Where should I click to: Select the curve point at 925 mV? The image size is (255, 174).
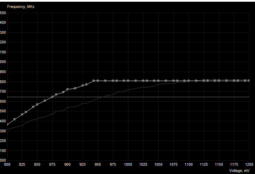tap(83, 85)
